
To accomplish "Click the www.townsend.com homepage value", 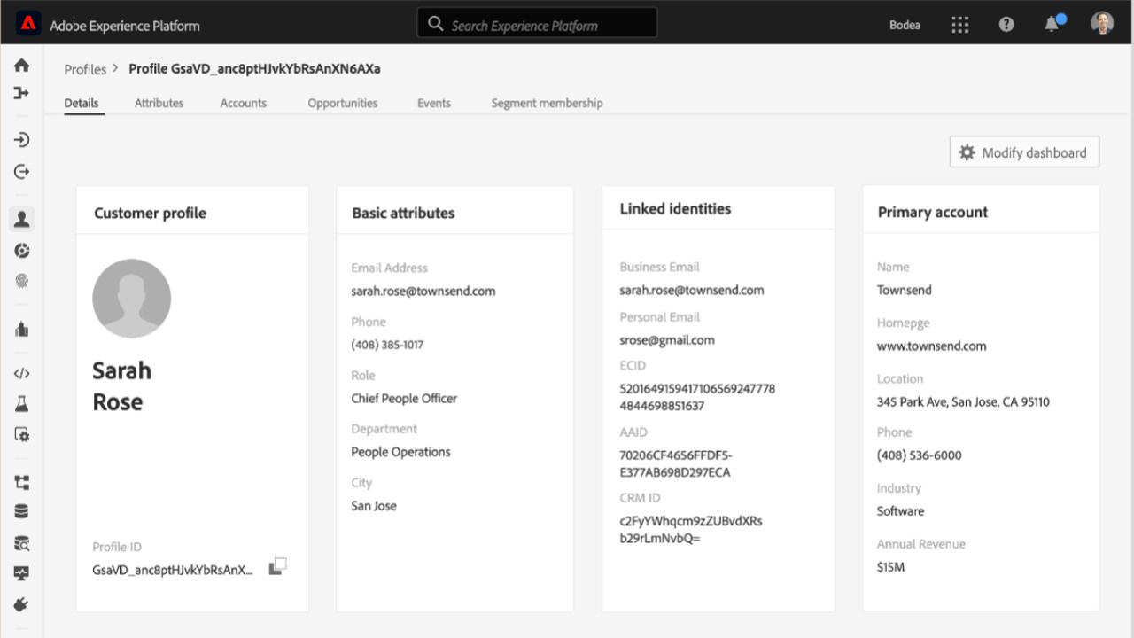I will click(x=931, y=346).
